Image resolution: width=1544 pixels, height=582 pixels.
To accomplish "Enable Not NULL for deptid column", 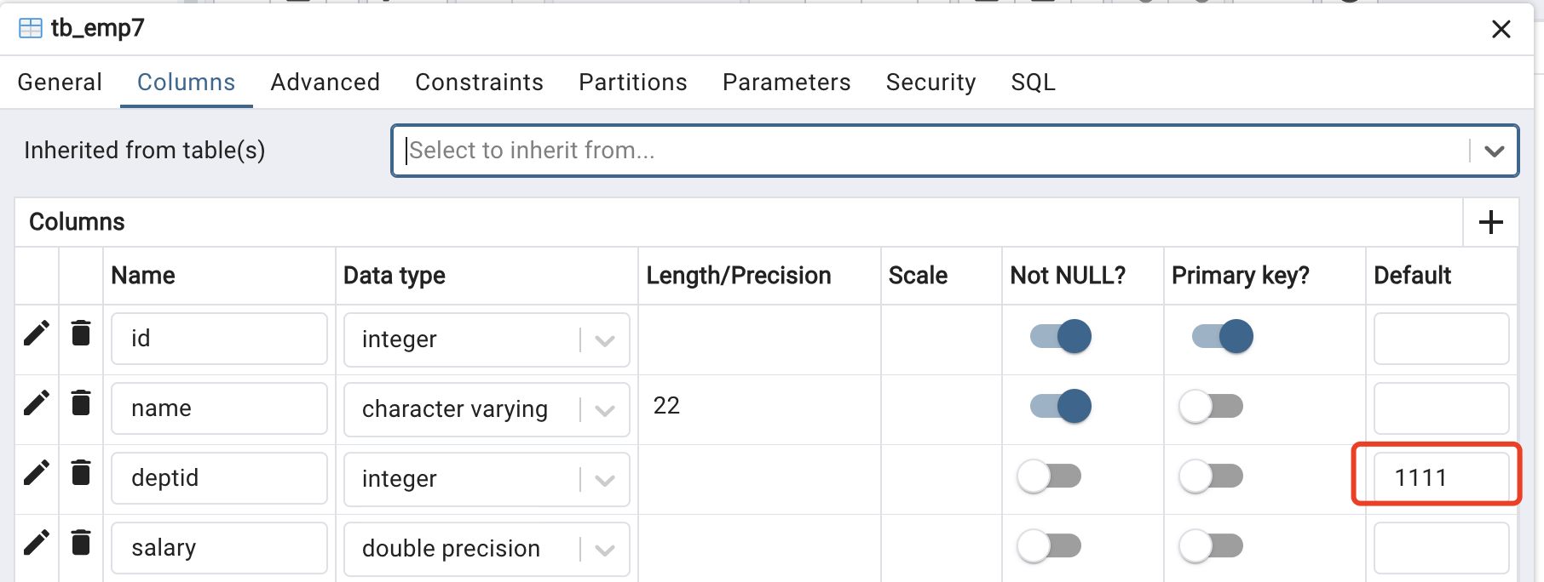I will [1049, 476].
